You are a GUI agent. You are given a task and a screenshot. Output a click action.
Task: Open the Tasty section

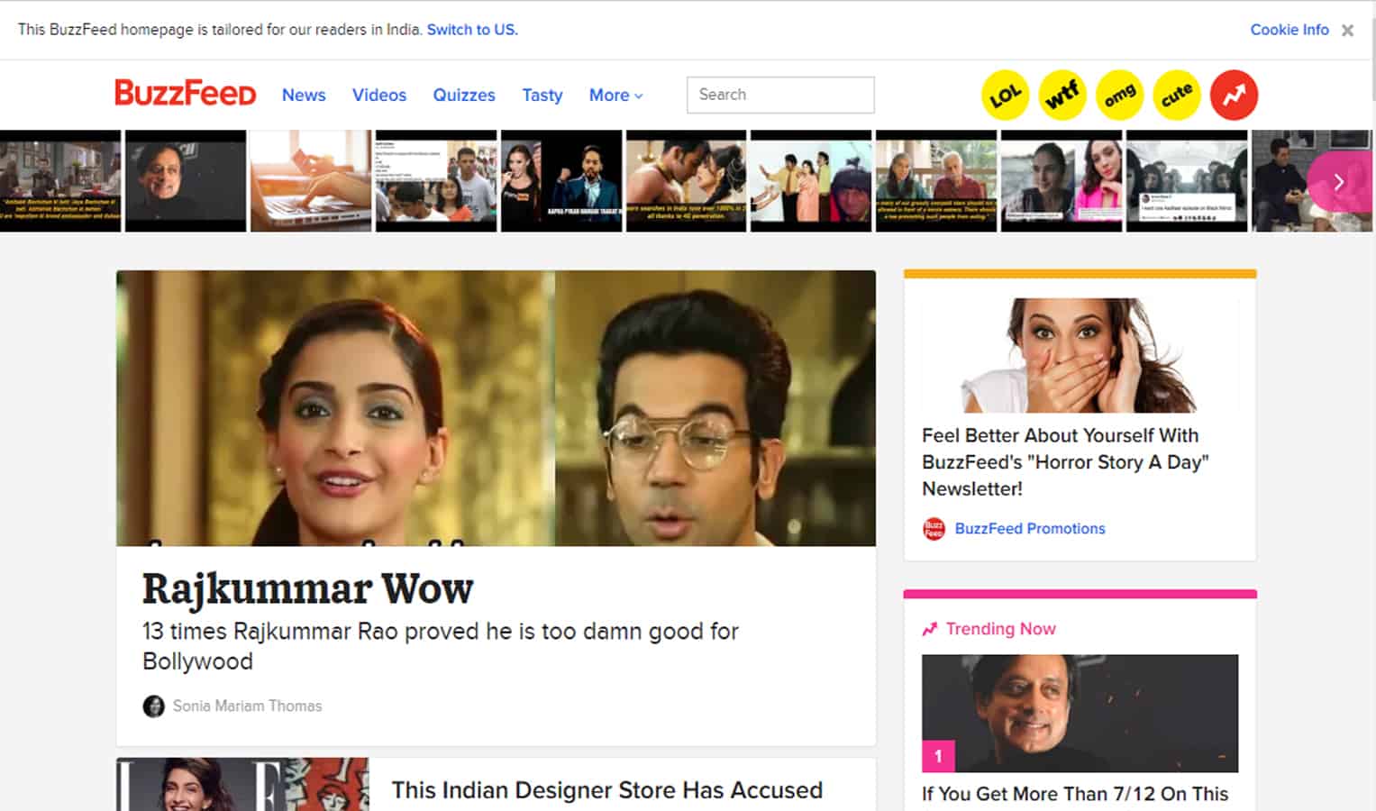542,95
